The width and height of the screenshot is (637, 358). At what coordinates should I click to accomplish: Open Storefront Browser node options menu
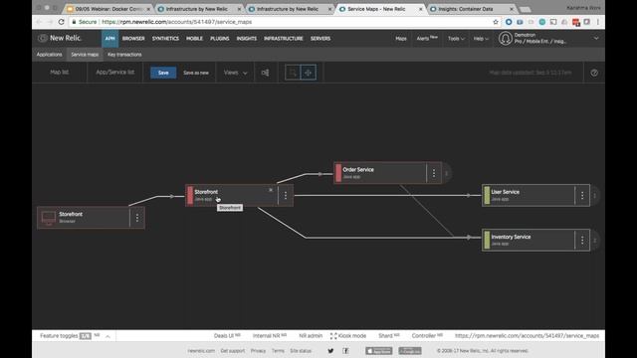coord(137,218)
